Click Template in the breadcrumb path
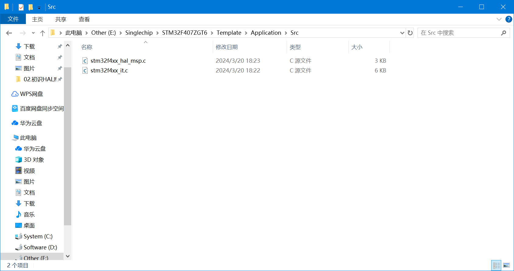514x271 pixels. [229, 33]
